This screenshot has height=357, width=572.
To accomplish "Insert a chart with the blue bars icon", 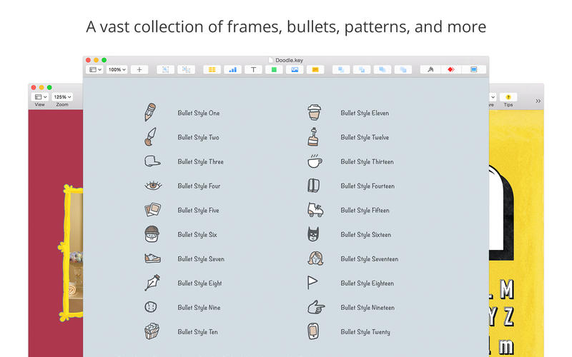I will (232, 69).
